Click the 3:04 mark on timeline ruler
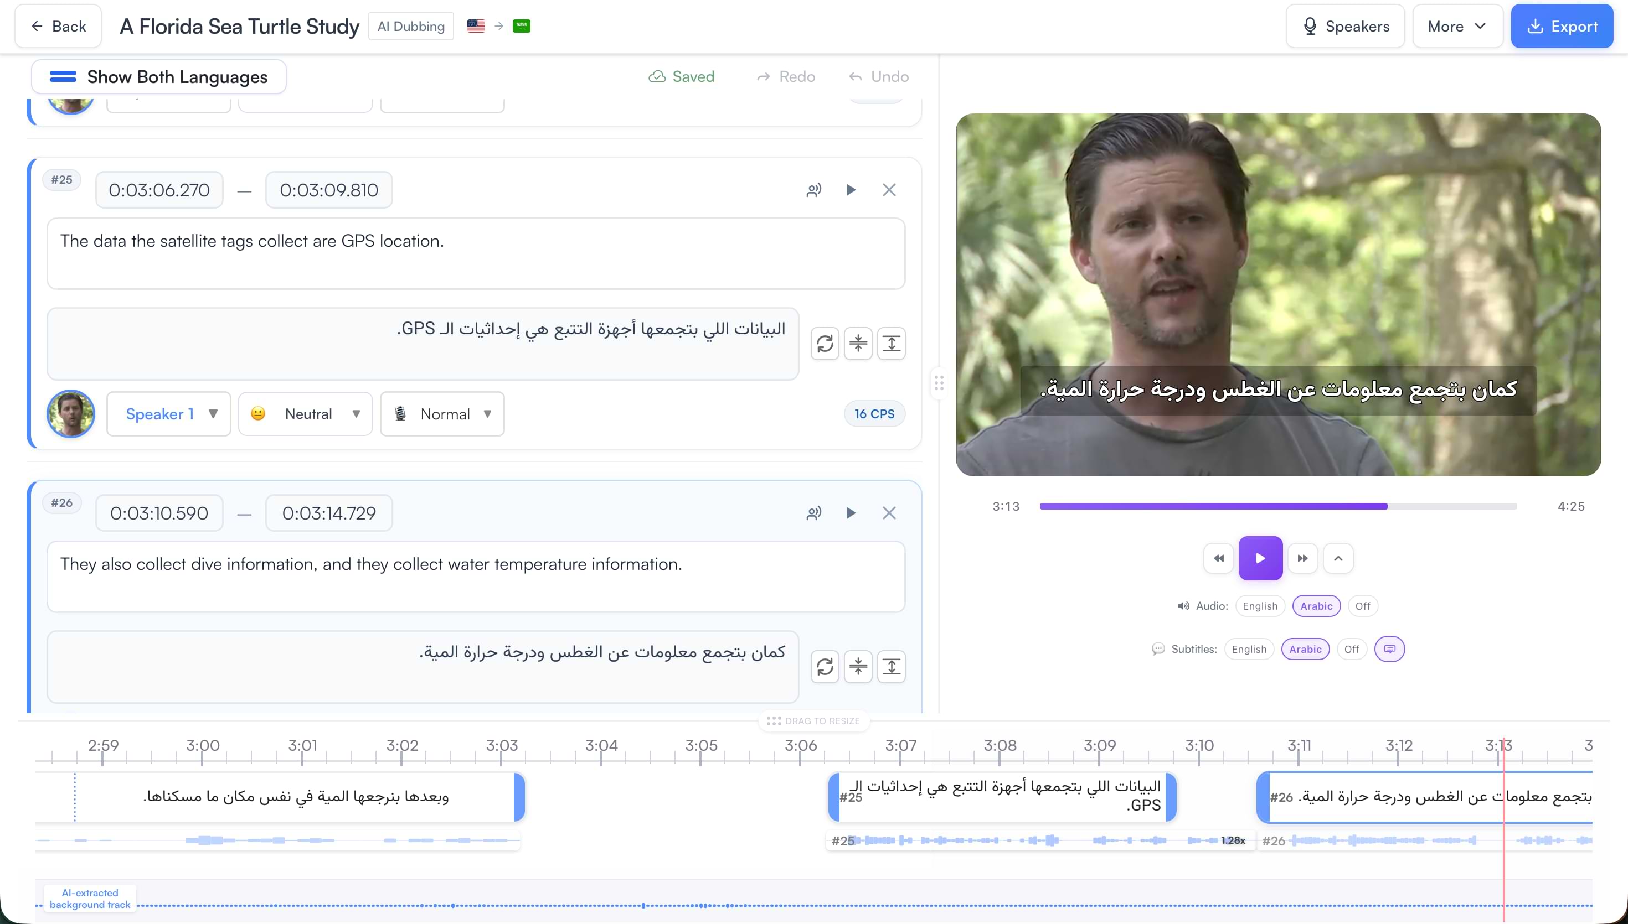 601,745
